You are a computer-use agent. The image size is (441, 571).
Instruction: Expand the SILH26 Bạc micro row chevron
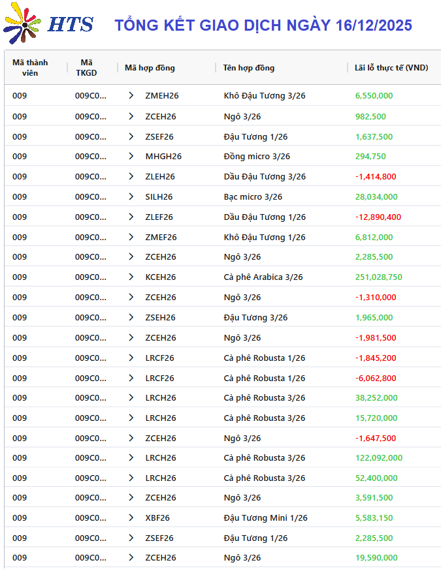click(x=131, y=197)
